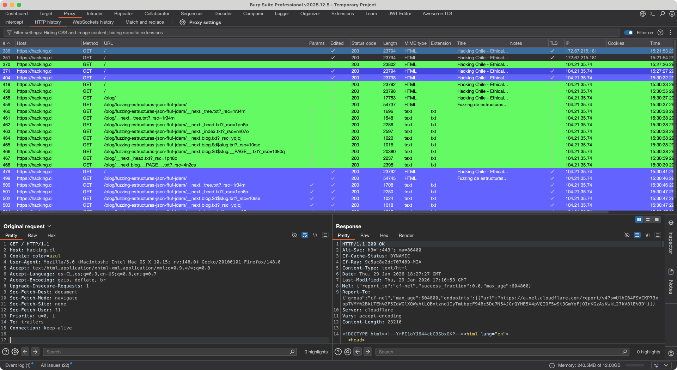The image size is (677, 370).
Task: Open the response pane hamburger options menu
Action: [658, 235]
